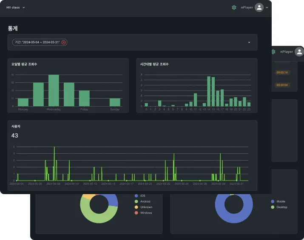Viewport: 304px width, 240px height.
Task: Click the 2024-05-24 axis label
Action: click(x=182, y=184)
